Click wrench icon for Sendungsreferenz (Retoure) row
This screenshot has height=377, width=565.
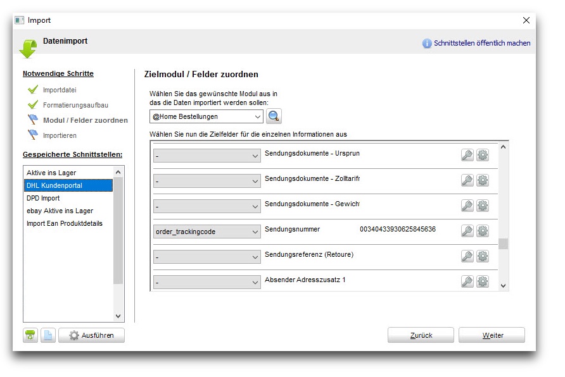pyautogui.click(x=467, y=256)
